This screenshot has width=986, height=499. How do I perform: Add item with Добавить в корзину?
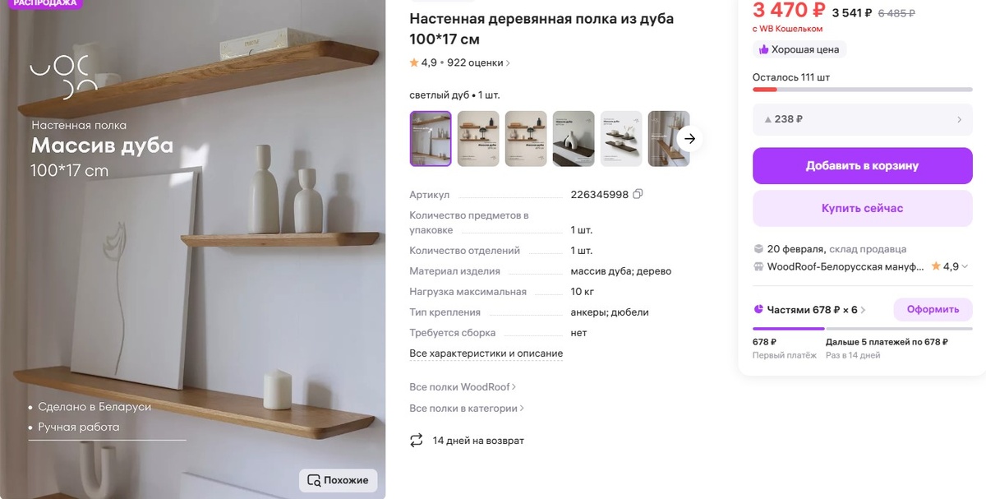[x=863, y=165]
